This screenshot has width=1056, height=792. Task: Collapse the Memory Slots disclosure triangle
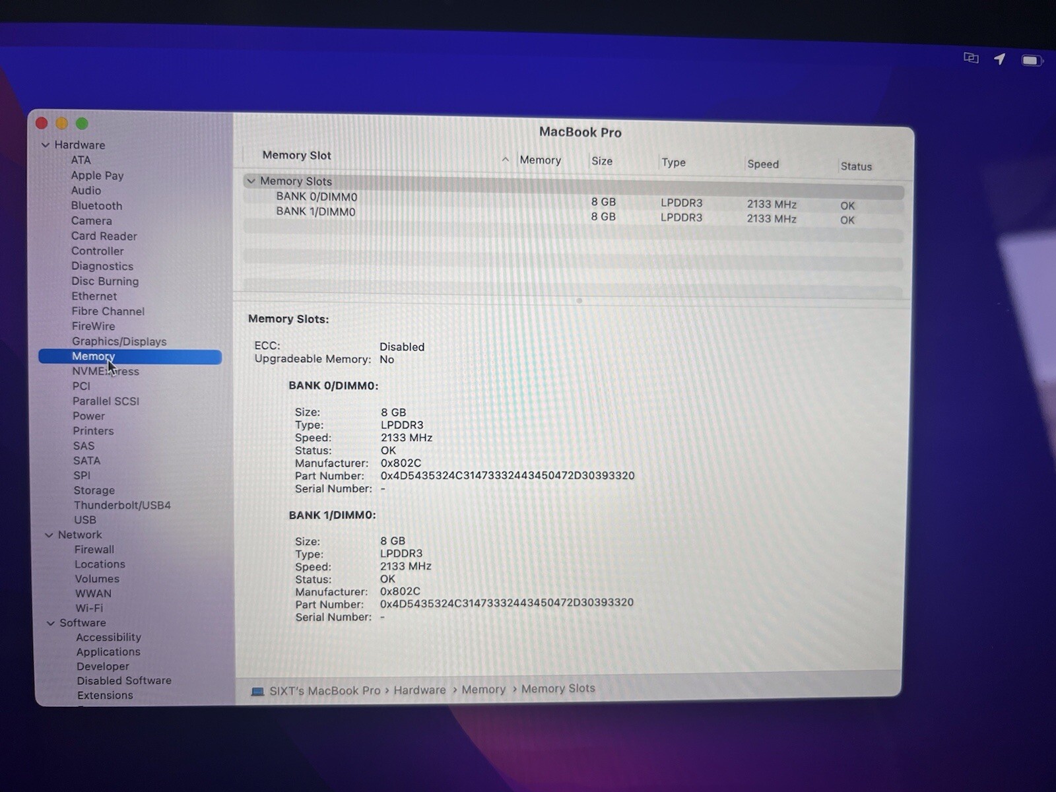[251, 181]
